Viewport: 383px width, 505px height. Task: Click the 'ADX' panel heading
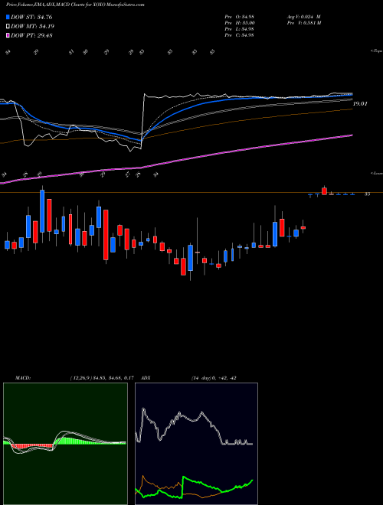(146, 378)
